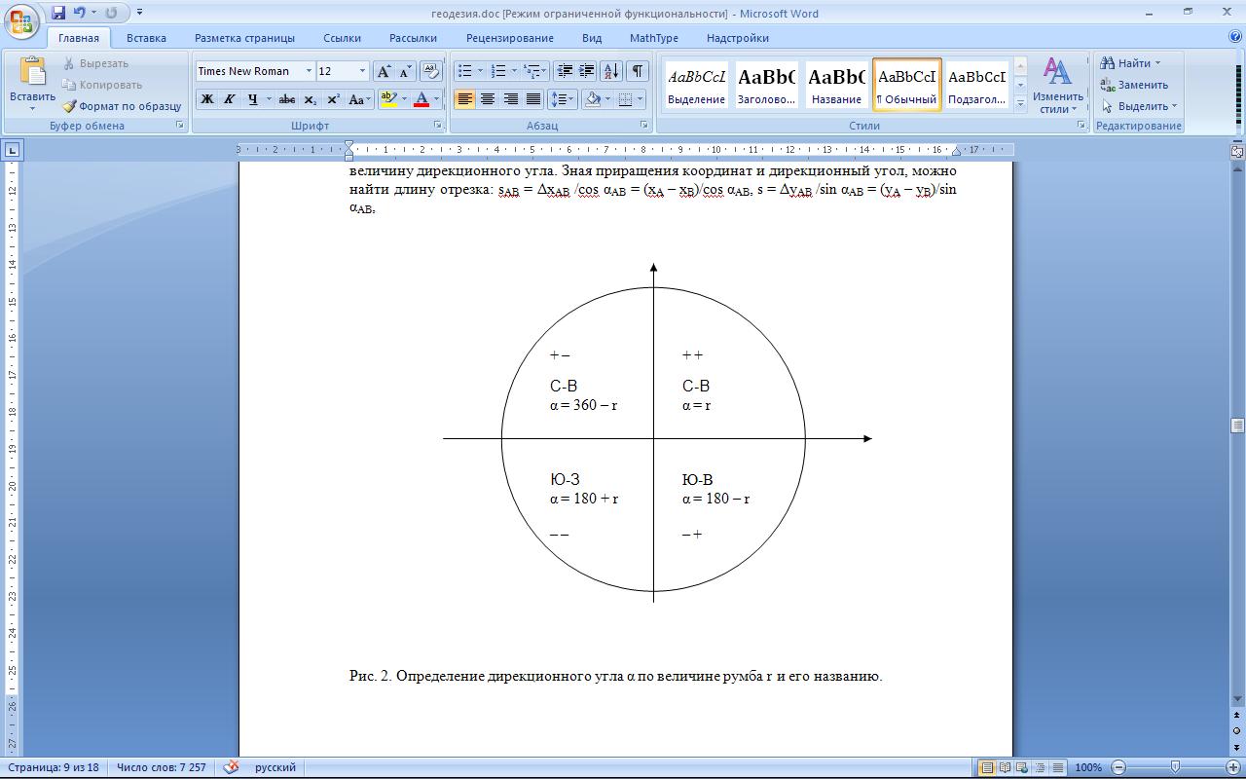
Task: Apply borders to the paragraph
Action: point(625,99)
